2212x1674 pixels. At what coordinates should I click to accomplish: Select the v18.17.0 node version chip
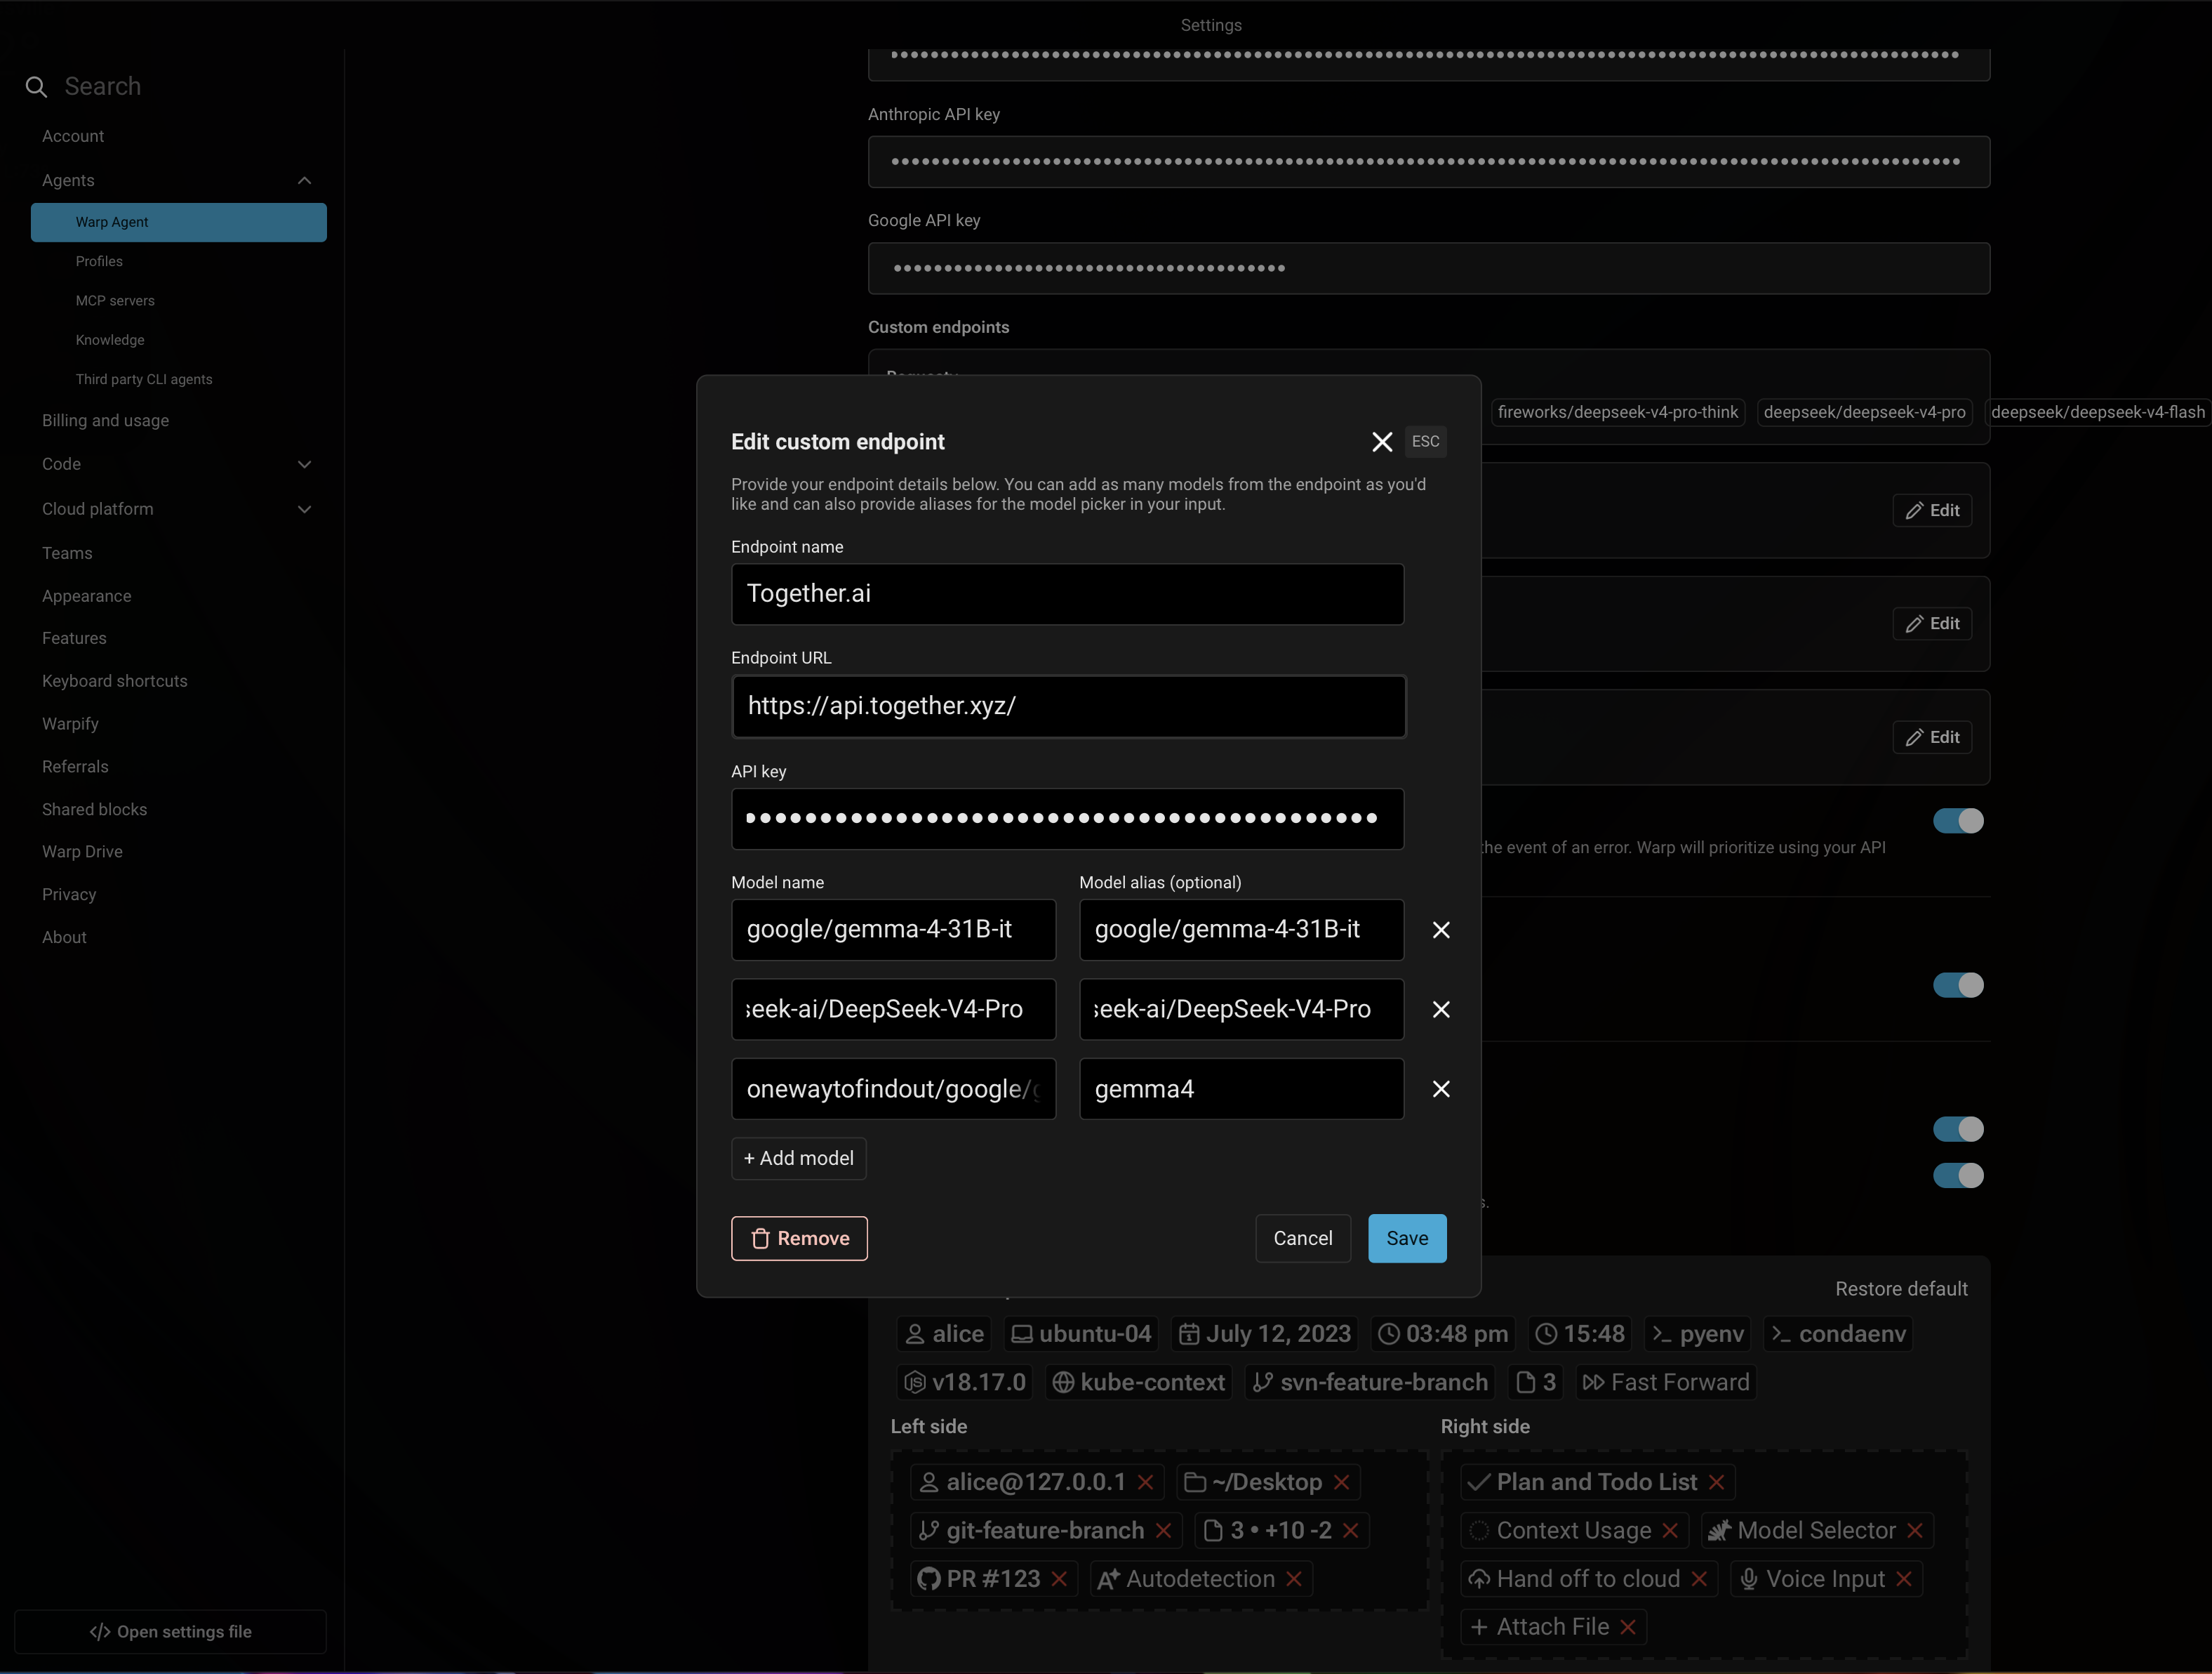(x=965, y=1382)
